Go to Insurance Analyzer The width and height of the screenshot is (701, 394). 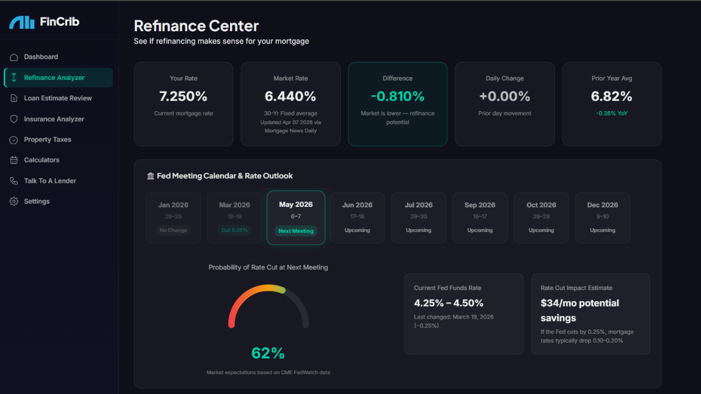coord(58,119)
